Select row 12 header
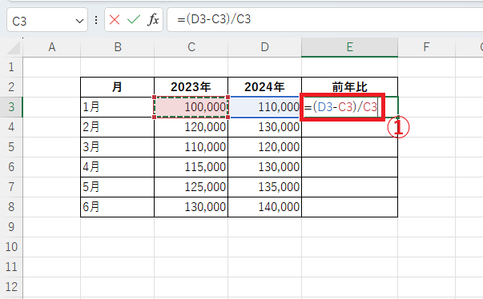The image size is (483, 299). [11, 287]
